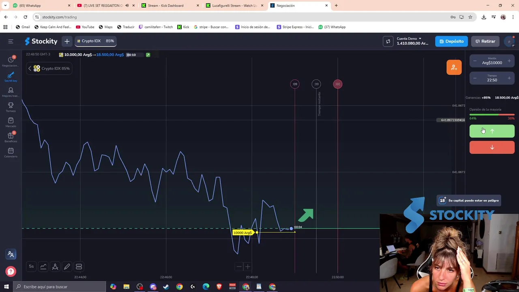Open the Gmail bookmark
Image resolution: width=519 pixels, height=292 pixels.
[23, 27]
